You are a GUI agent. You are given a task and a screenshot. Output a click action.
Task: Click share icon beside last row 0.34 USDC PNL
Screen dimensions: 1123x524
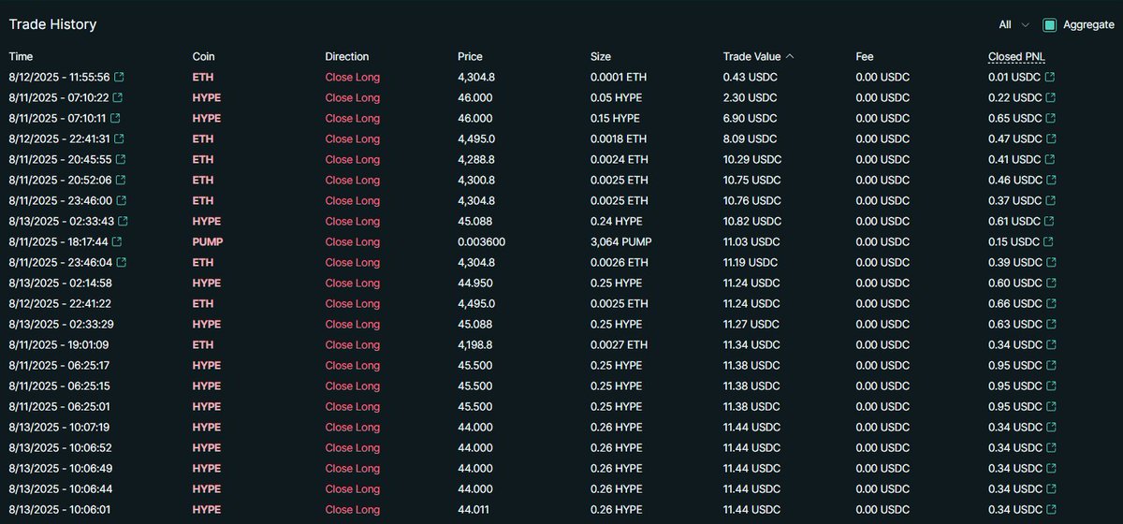pyautogui.click(x=1050, y=510)
